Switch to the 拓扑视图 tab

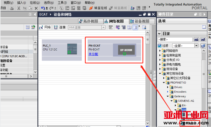[x=89, y=21]
